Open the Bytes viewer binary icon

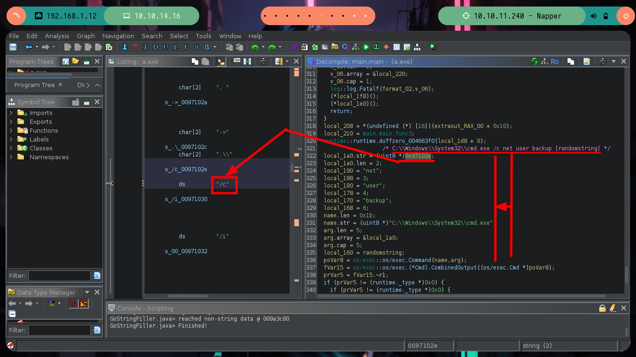304,47
